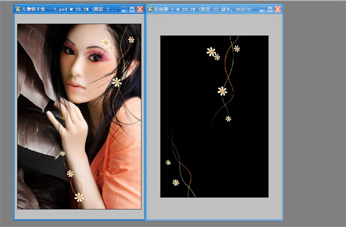Click the black flower canvas in the 未标题-1 window
This screenshot has width=346, height=227.
[x=214, y=117]
